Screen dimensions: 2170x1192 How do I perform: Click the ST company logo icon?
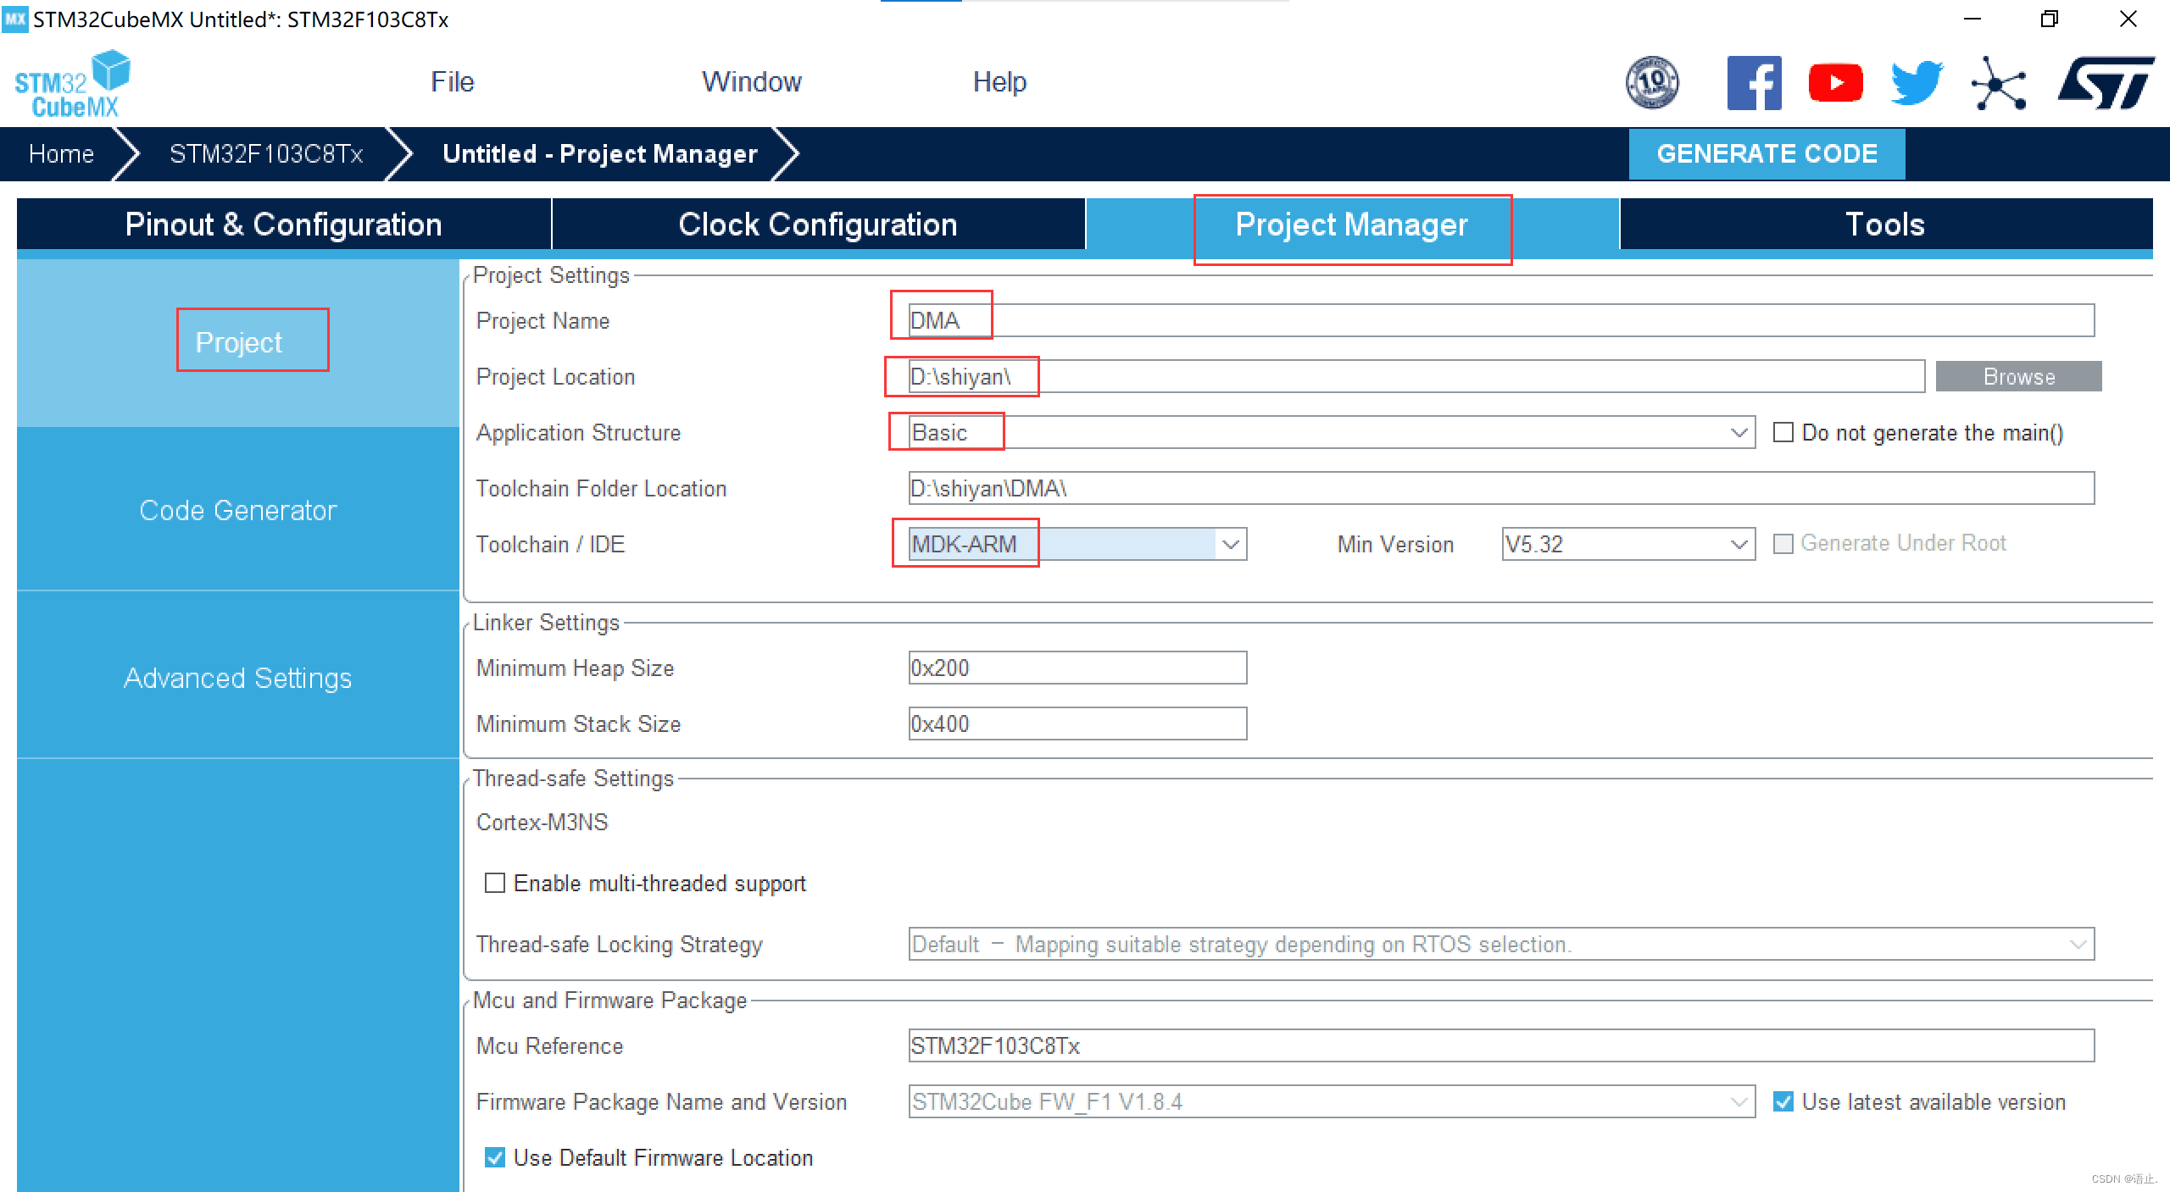click(x=2106, y=83)
